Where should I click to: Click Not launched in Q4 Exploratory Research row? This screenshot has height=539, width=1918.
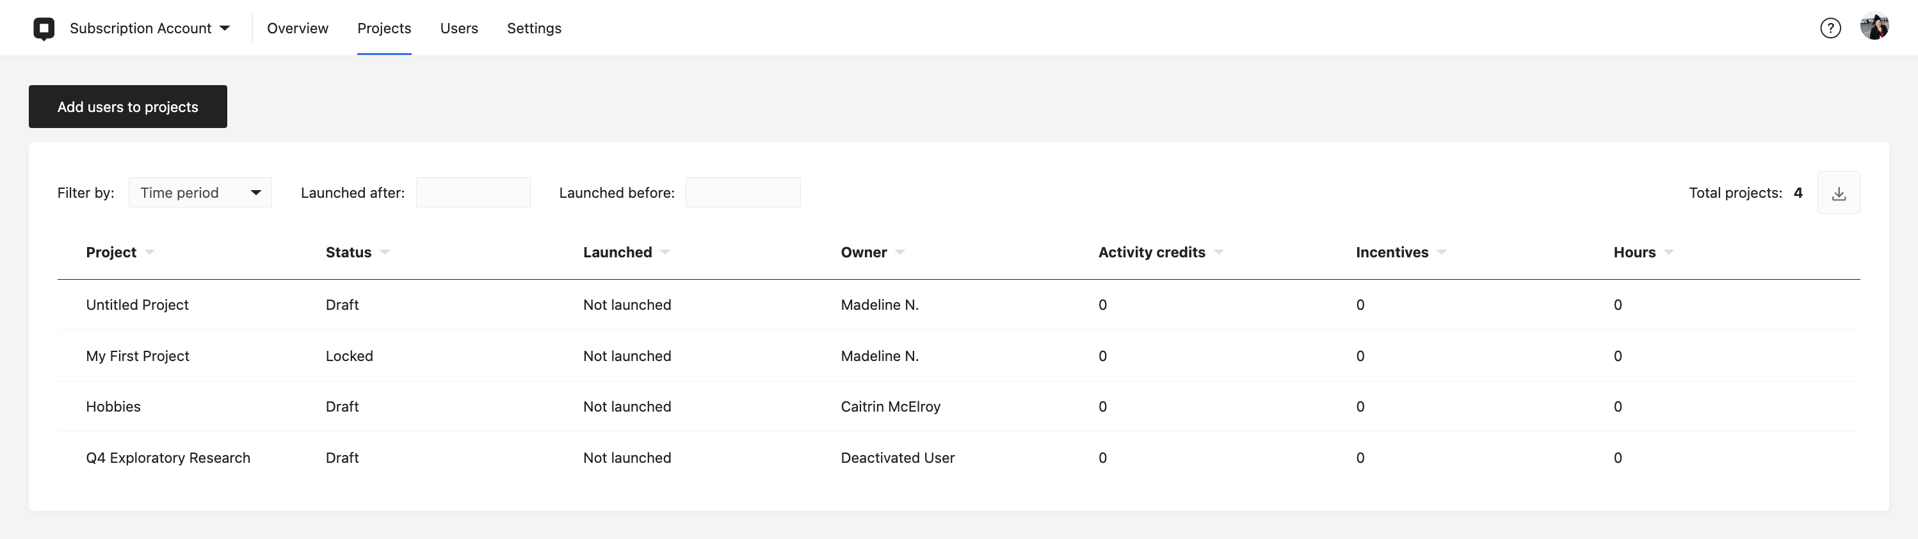tap(627, 458)
